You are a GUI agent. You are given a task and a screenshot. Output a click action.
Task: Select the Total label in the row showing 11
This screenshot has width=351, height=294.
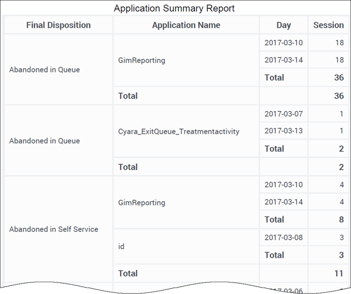[128, 273]
